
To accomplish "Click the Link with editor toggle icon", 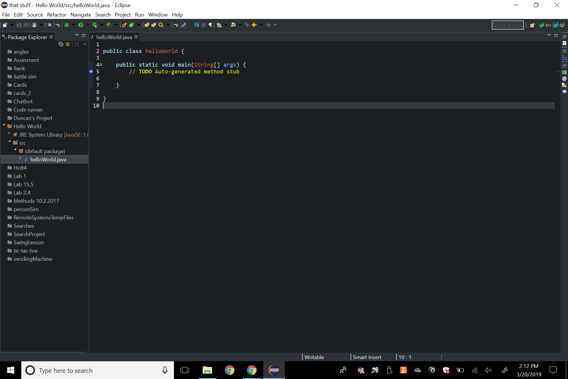I will [x=67, y=44].
